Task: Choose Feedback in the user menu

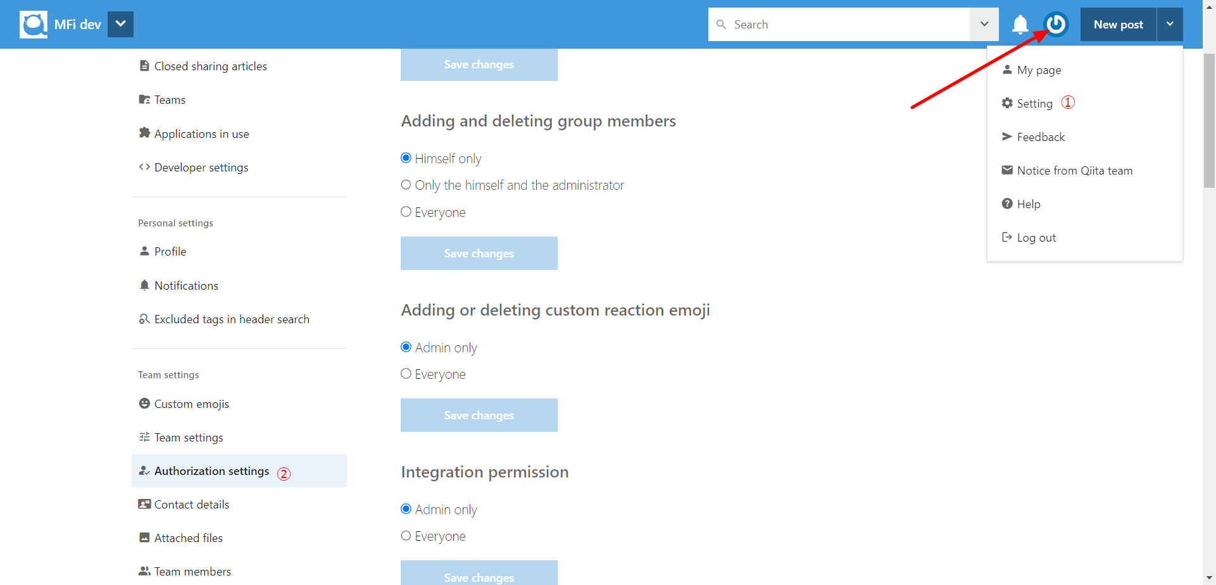Action: [x=1041, y=137]
